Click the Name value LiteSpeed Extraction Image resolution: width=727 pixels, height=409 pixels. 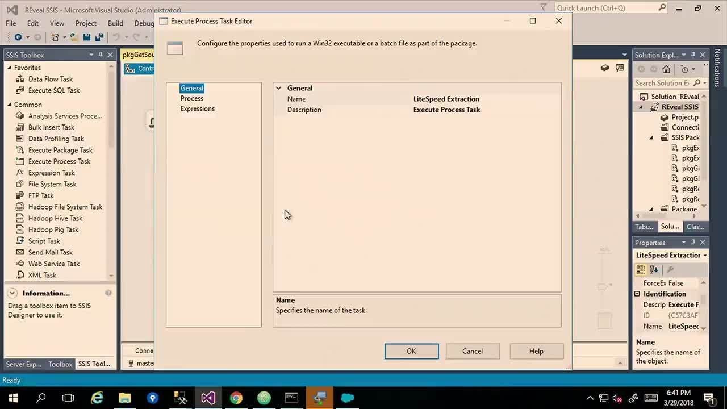[446, 99]
